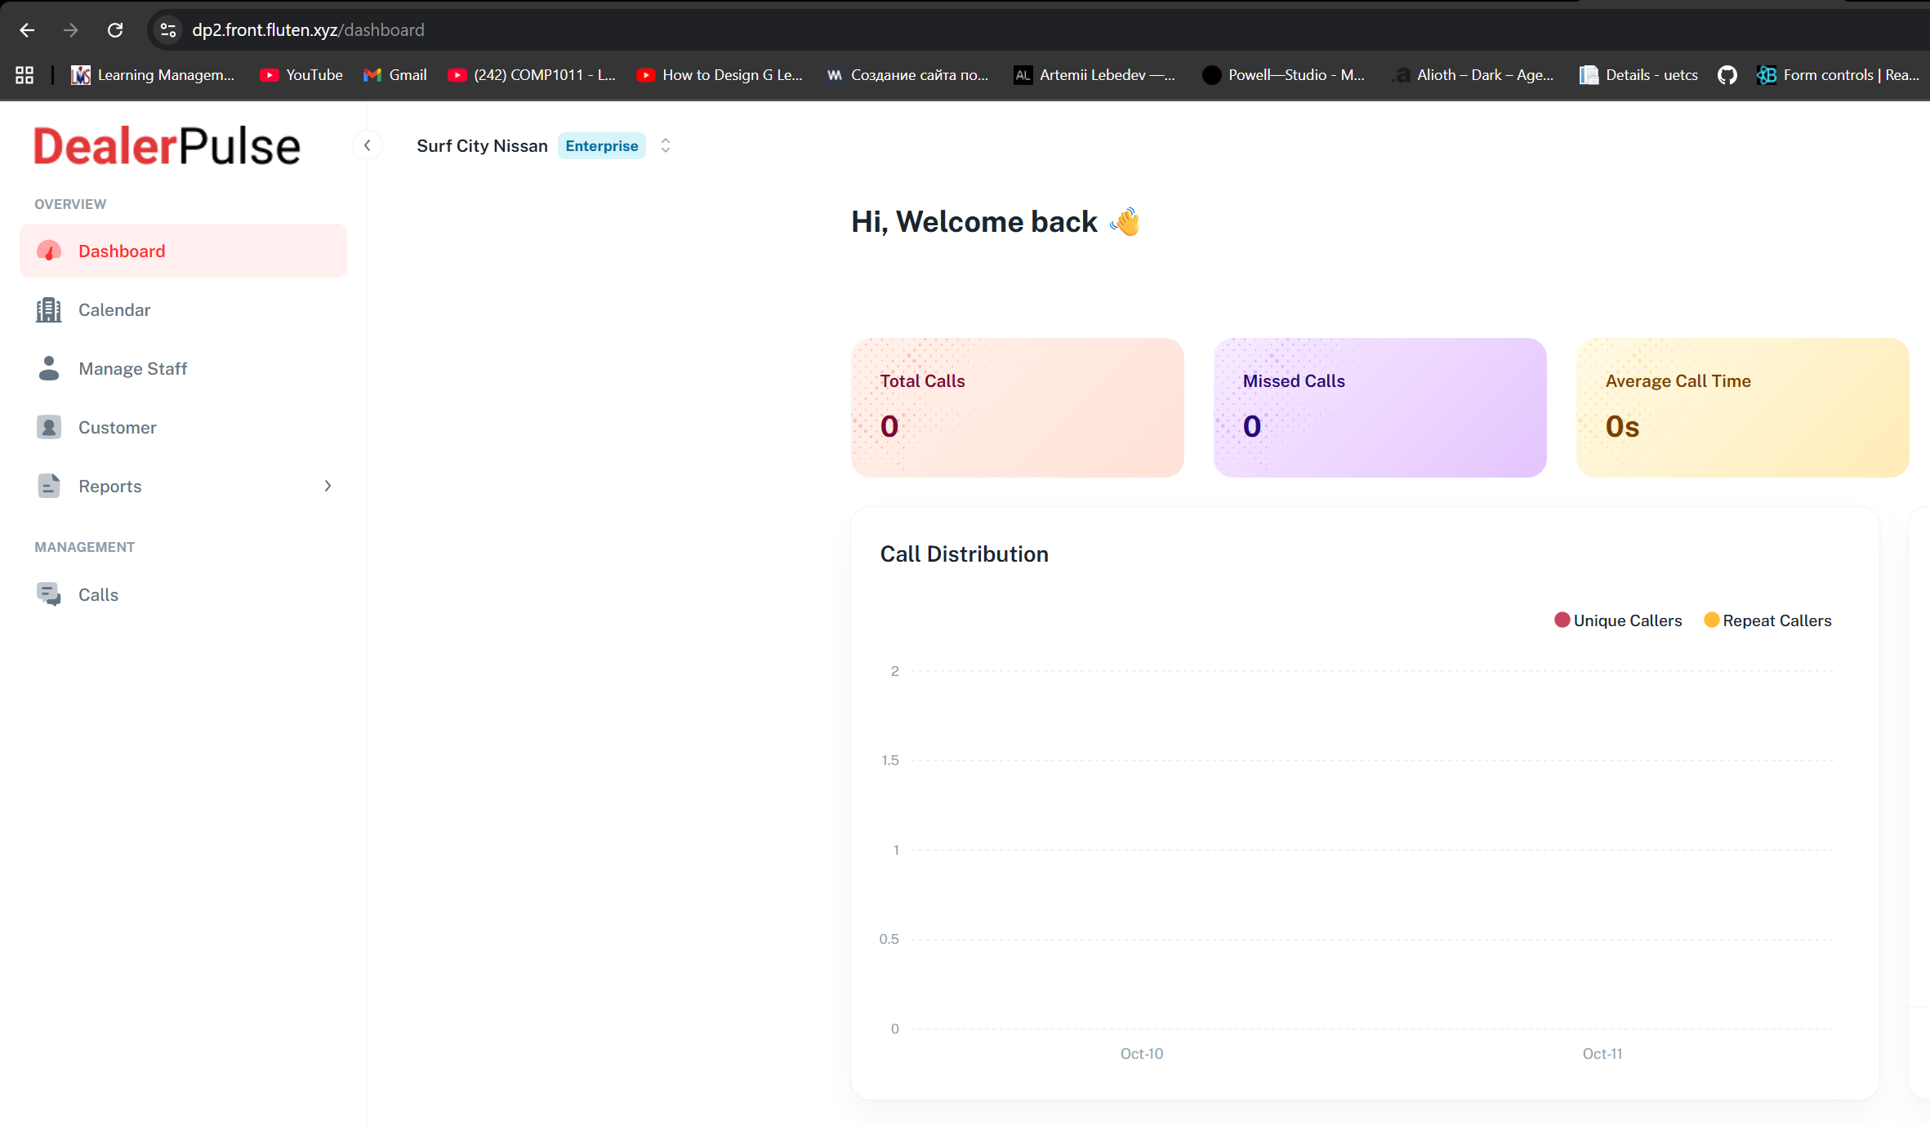1930x1125 pixels.
Task: Collapse the sidebar with arrow button
Action: point(368,145)
